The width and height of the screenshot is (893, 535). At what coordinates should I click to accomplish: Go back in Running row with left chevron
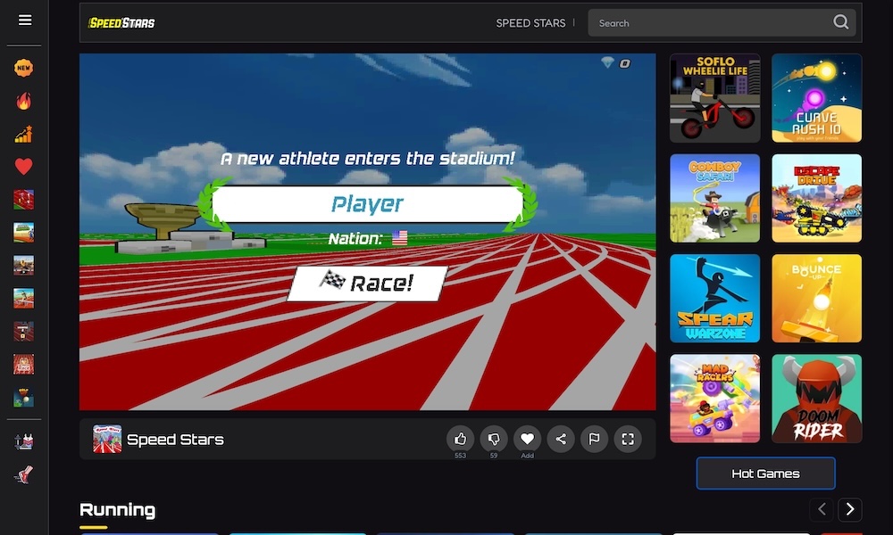(x=821, y=509)
